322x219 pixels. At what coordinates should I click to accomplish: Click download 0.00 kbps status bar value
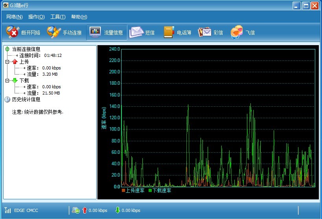click(x=131, y=210)
